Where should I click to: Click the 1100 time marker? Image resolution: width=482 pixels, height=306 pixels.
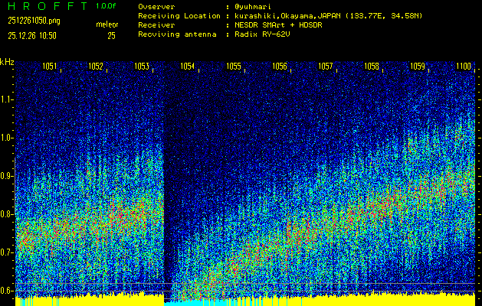464,67
